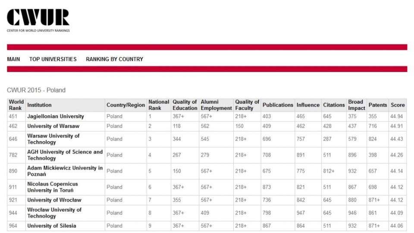Open University of Silesia link
This screenshot has height=233, width=414.
coord(52,226)
